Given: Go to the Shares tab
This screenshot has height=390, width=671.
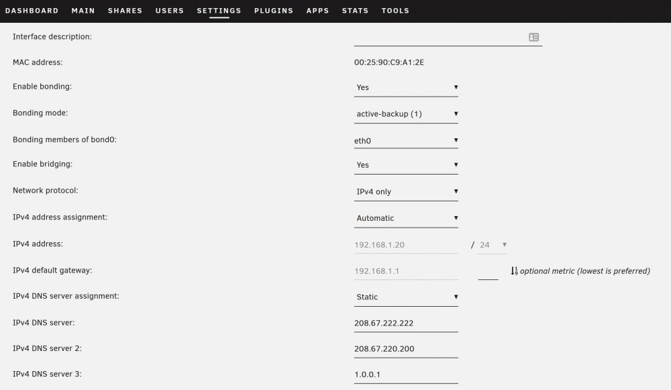Looking at the screenshot, I should coord(125,11).
